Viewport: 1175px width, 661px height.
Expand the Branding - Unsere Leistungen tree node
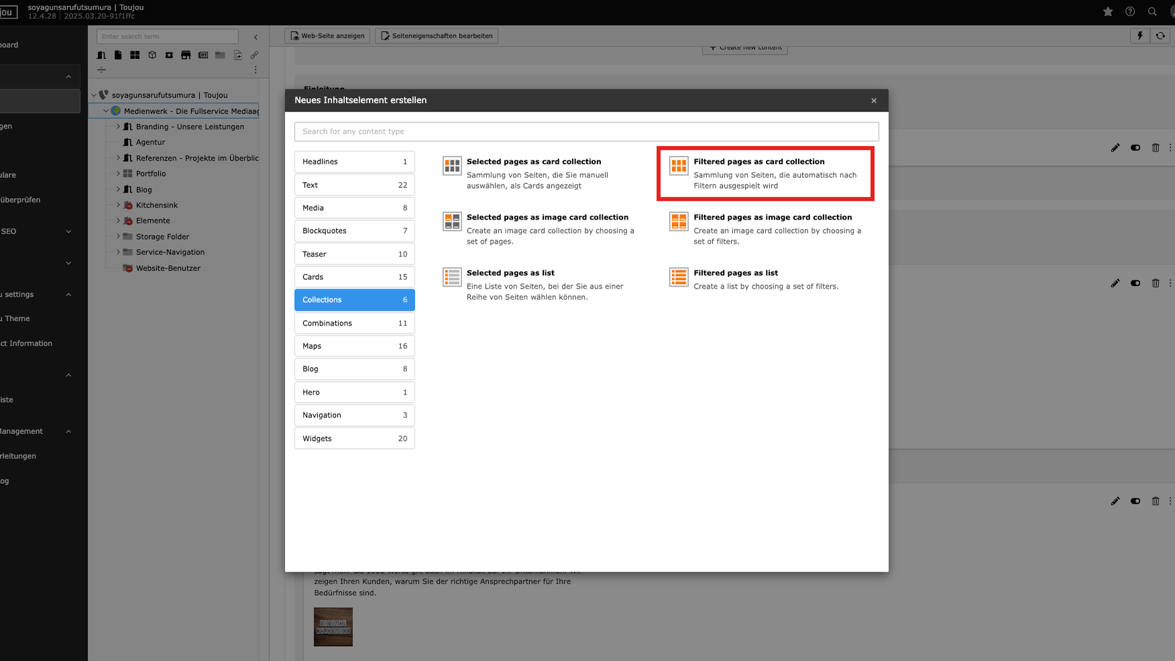(118, 127)
